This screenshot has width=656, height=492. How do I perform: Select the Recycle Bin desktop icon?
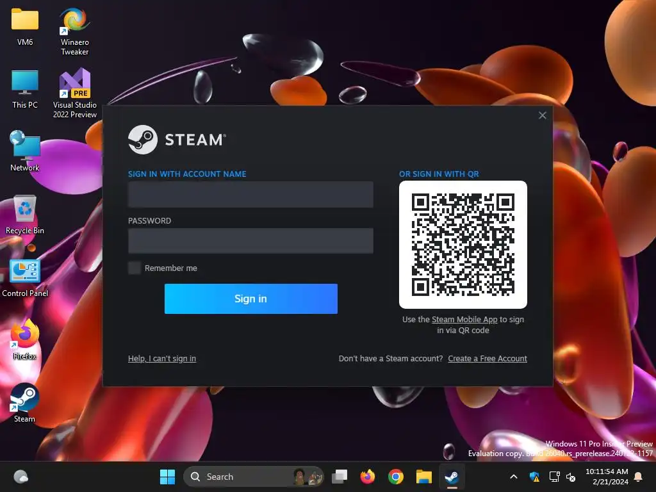25,215
